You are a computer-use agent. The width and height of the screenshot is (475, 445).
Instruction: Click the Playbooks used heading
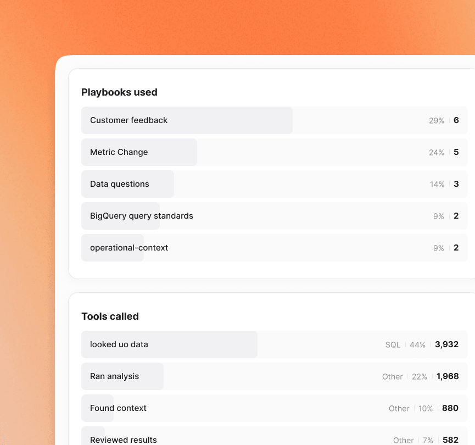[119, 92]
